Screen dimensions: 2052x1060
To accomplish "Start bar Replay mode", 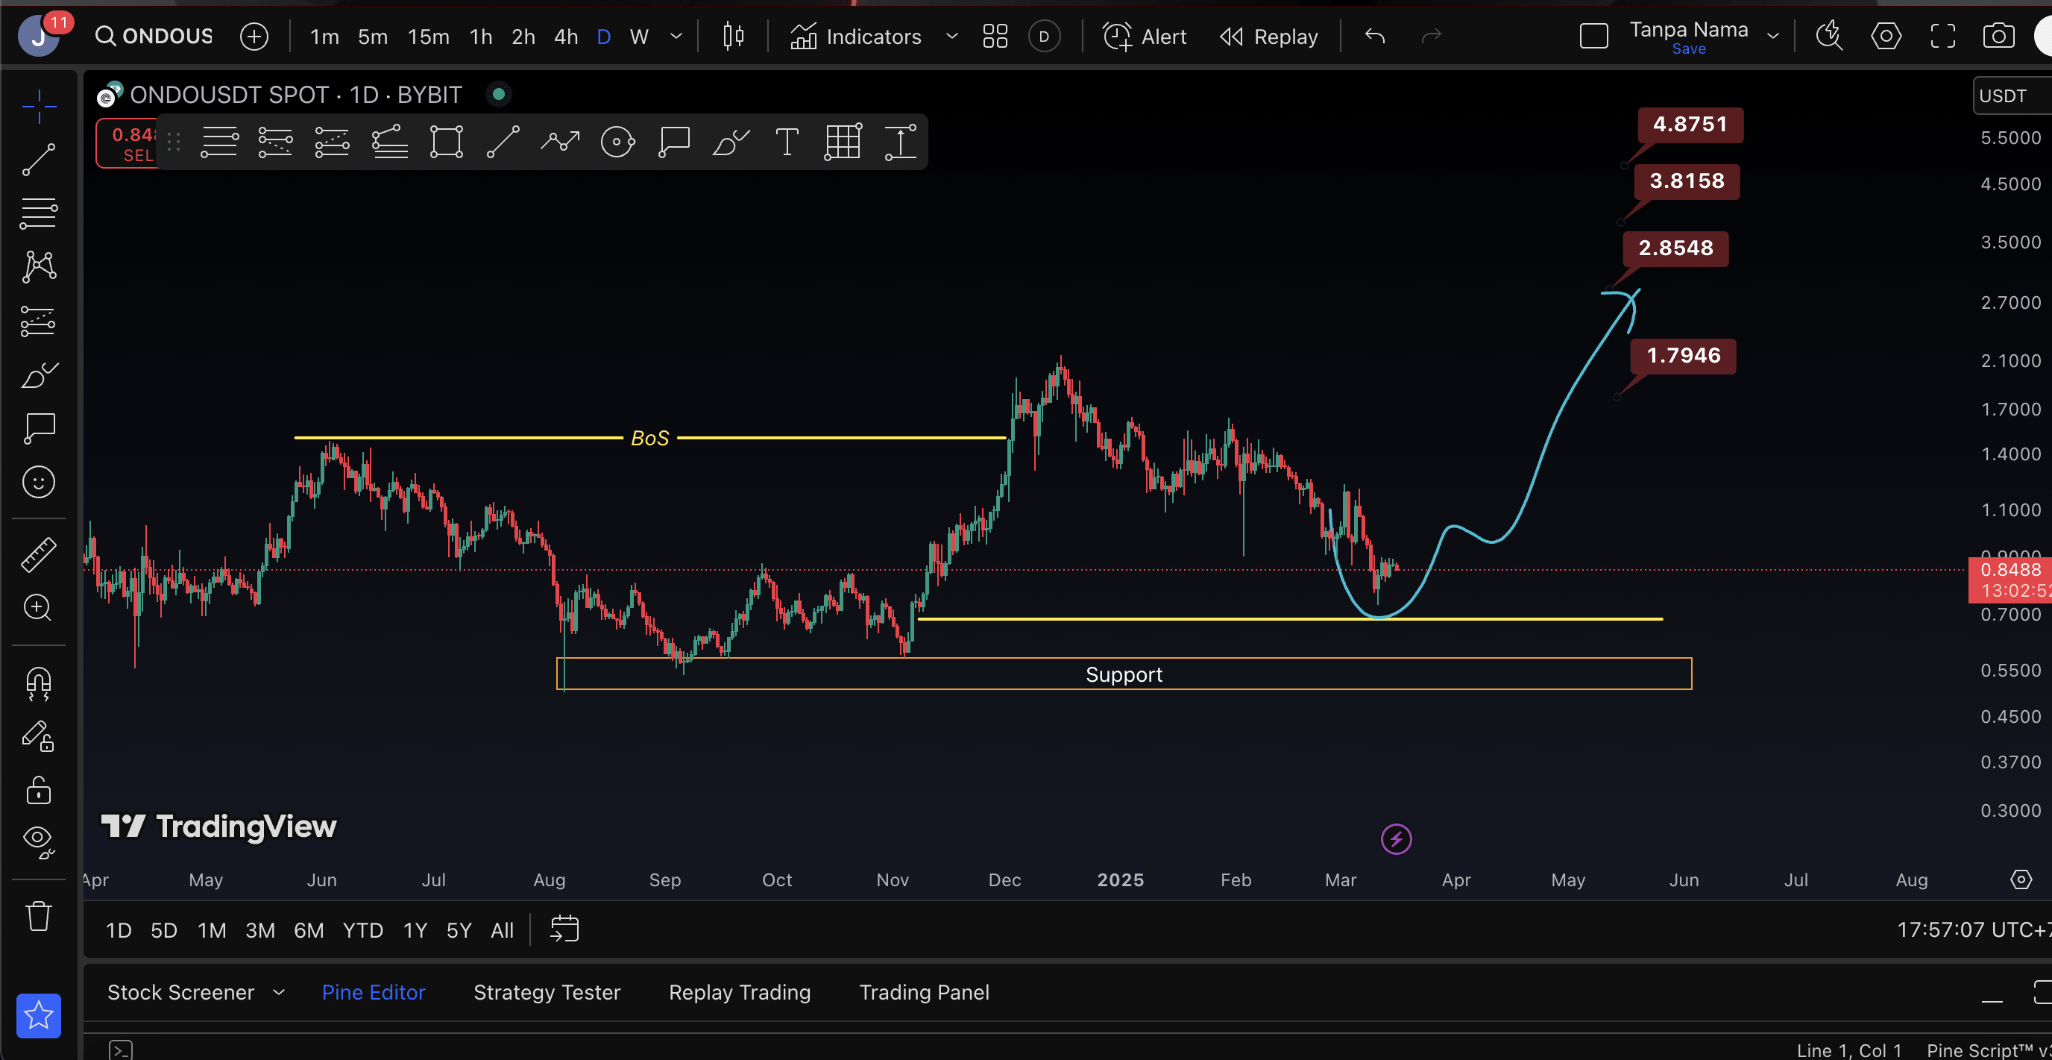I will [x=1269, y=37].
